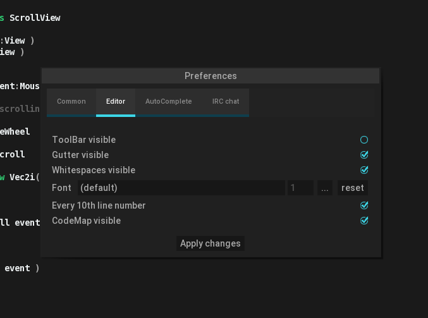The height and width of the screenshot is (318, 428).
Task: Click the Font name field showing (default)
Action: [181, 188]
